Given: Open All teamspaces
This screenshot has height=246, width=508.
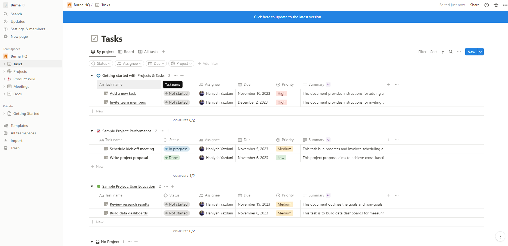Looking at the screenshot, I should 23,133.
